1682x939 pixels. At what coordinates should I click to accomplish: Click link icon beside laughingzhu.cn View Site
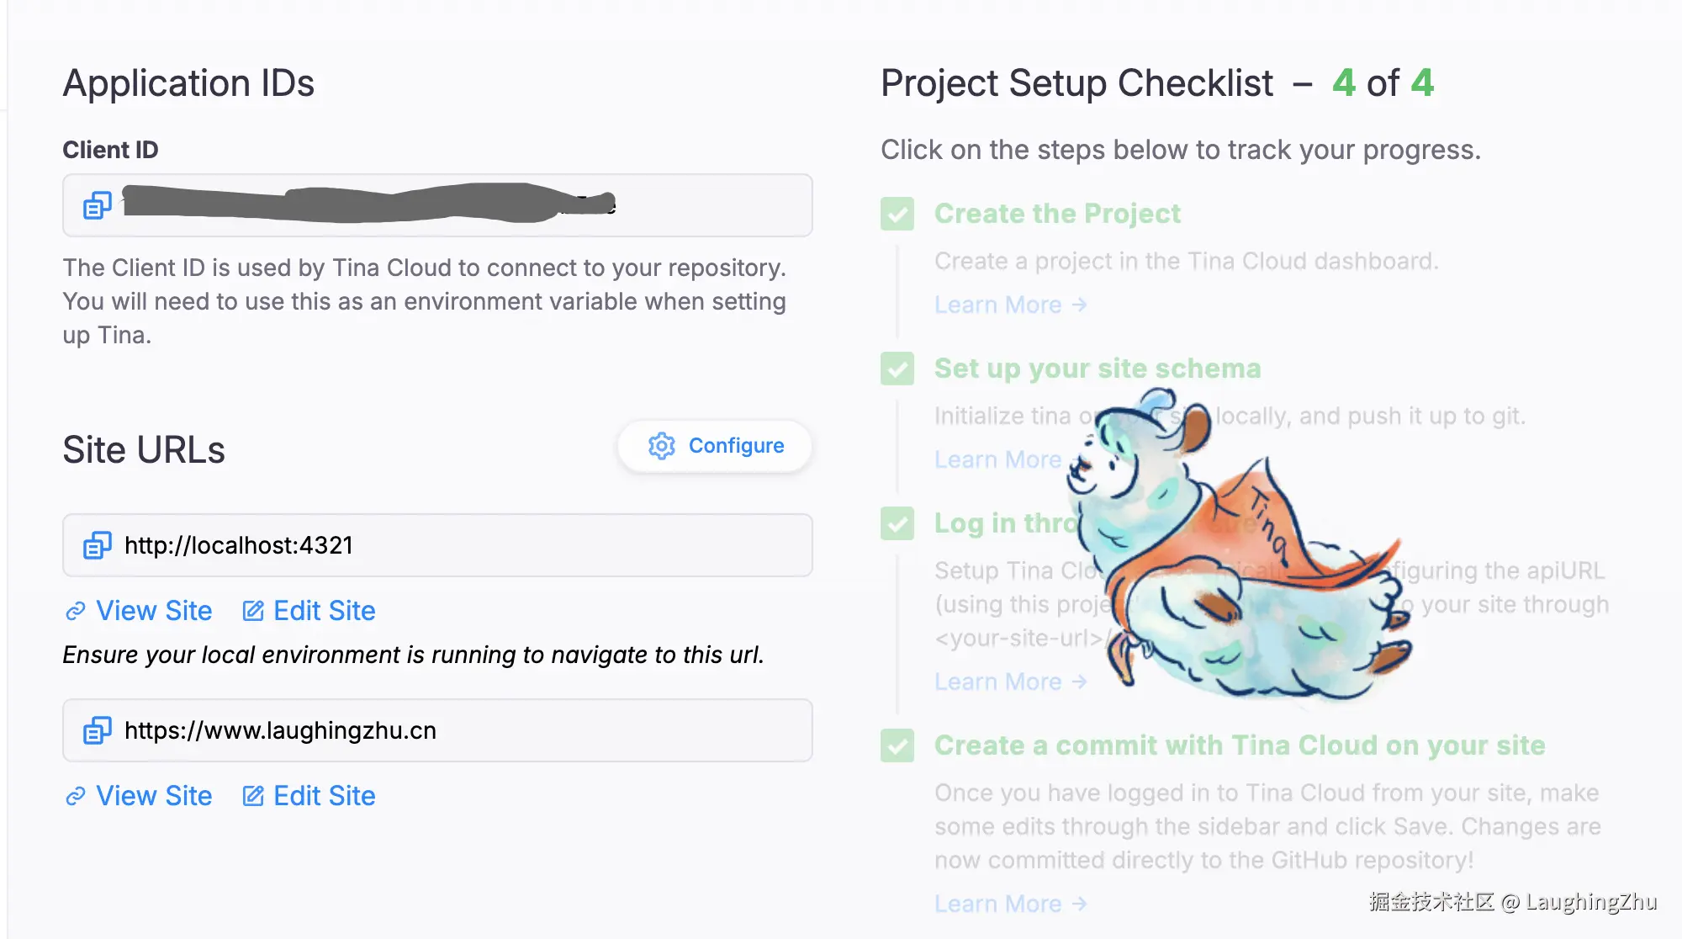[x=76, y=796]
